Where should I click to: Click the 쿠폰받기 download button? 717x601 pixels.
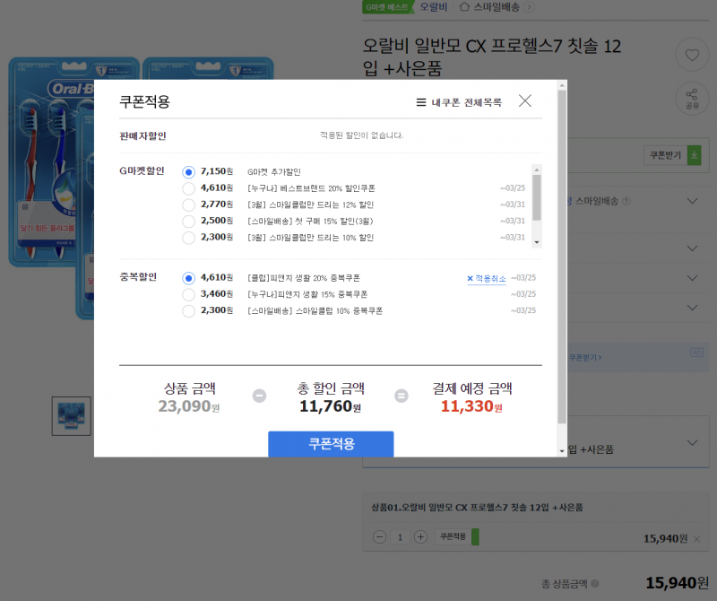(672, 155)
